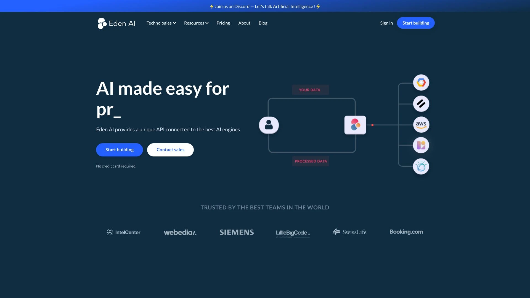
Task: Click the slash/strikethrough provider icon
Action: 421,103
